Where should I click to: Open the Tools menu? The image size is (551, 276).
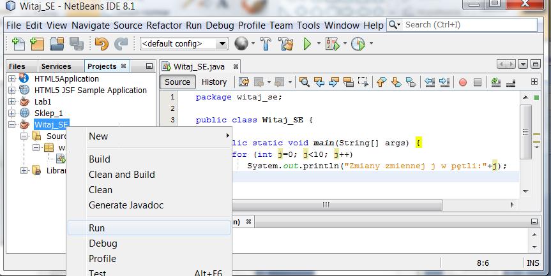308,25
